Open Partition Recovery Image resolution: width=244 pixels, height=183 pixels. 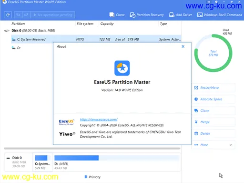click(x=147, y=15)
